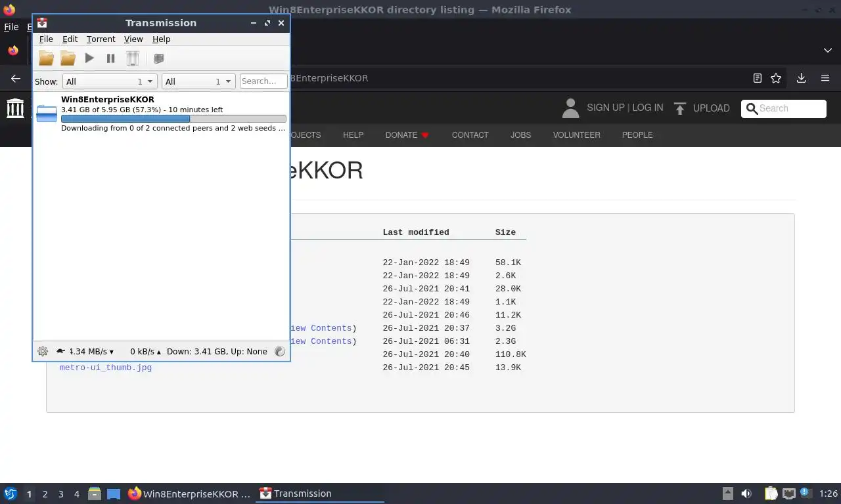Click the Internet Archive building logo
Screen dimensions: 841x504
click(x=15, y=108)
